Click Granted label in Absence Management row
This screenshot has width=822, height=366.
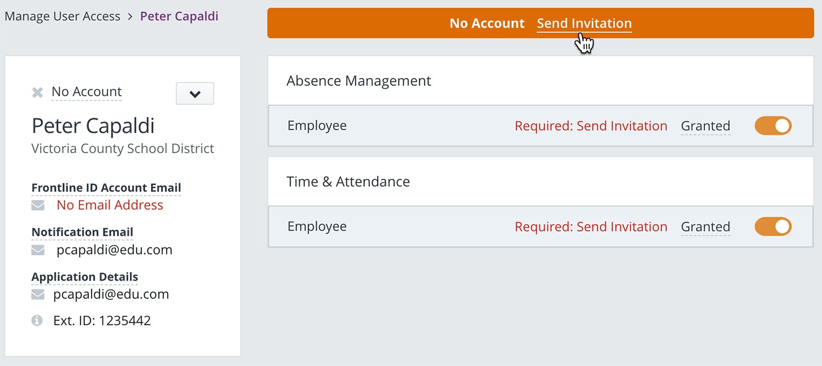click(705, 126)
